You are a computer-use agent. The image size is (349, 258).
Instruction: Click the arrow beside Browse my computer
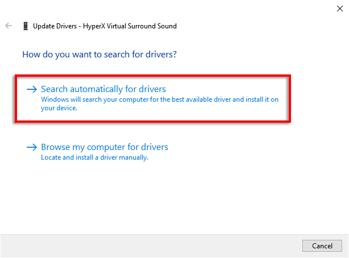click(32, 147)
